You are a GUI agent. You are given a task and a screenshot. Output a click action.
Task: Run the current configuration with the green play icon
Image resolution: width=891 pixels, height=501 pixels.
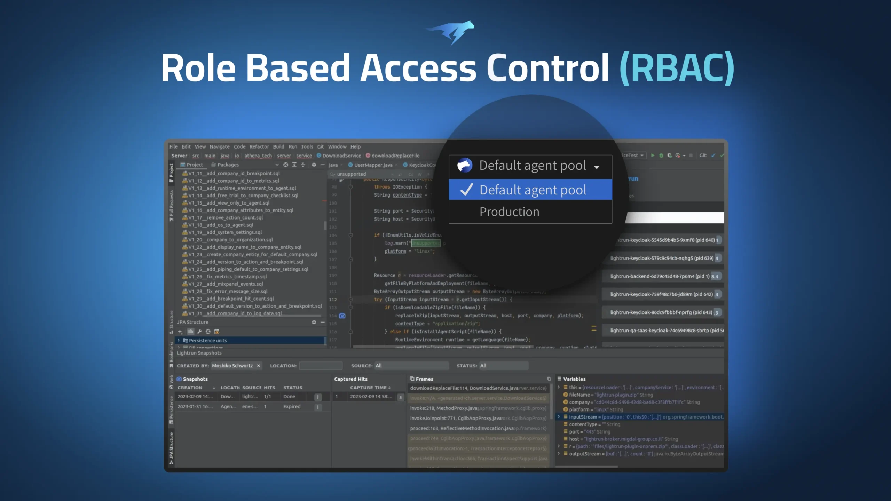652,155
